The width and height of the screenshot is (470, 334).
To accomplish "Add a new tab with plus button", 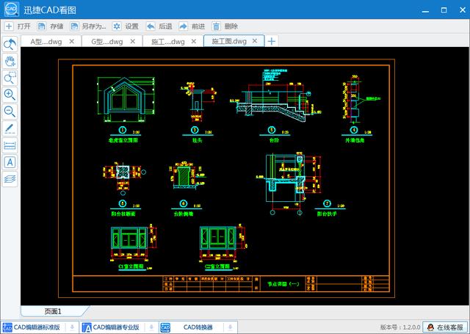I will click(271, 41).
